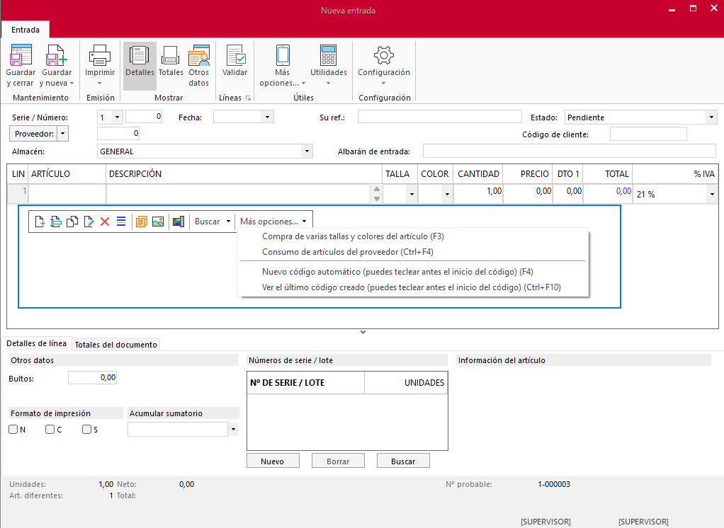Click the Nuevo serie/lote button
This screenshot has width=724, height=528.
pyautogui.click(x=273, y=461)
